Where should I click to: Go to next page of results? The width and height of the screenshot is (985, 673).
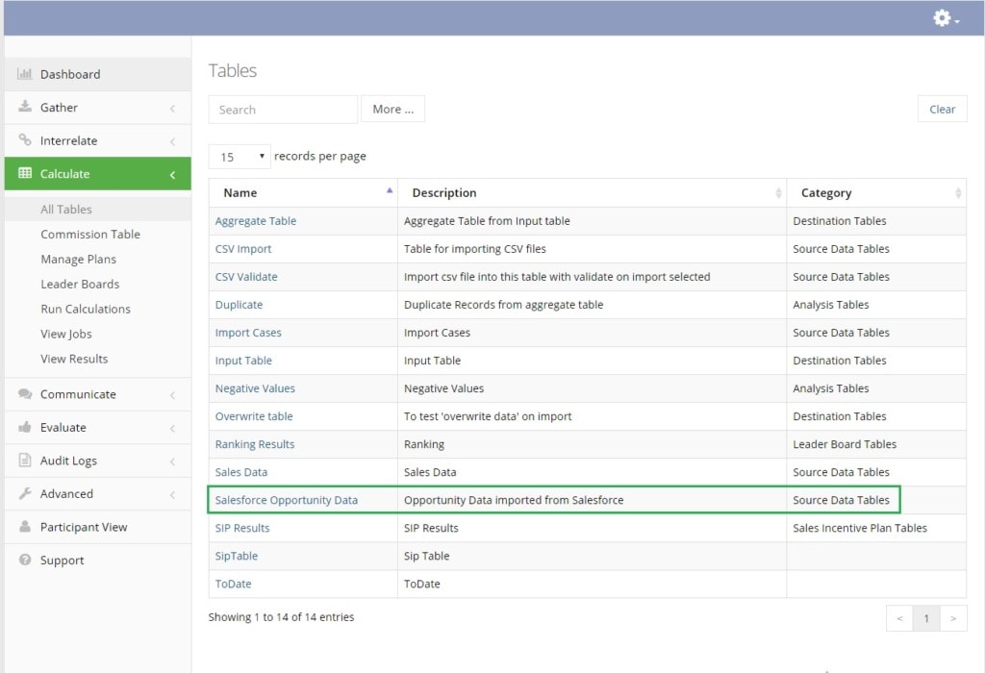pos(953,618)
